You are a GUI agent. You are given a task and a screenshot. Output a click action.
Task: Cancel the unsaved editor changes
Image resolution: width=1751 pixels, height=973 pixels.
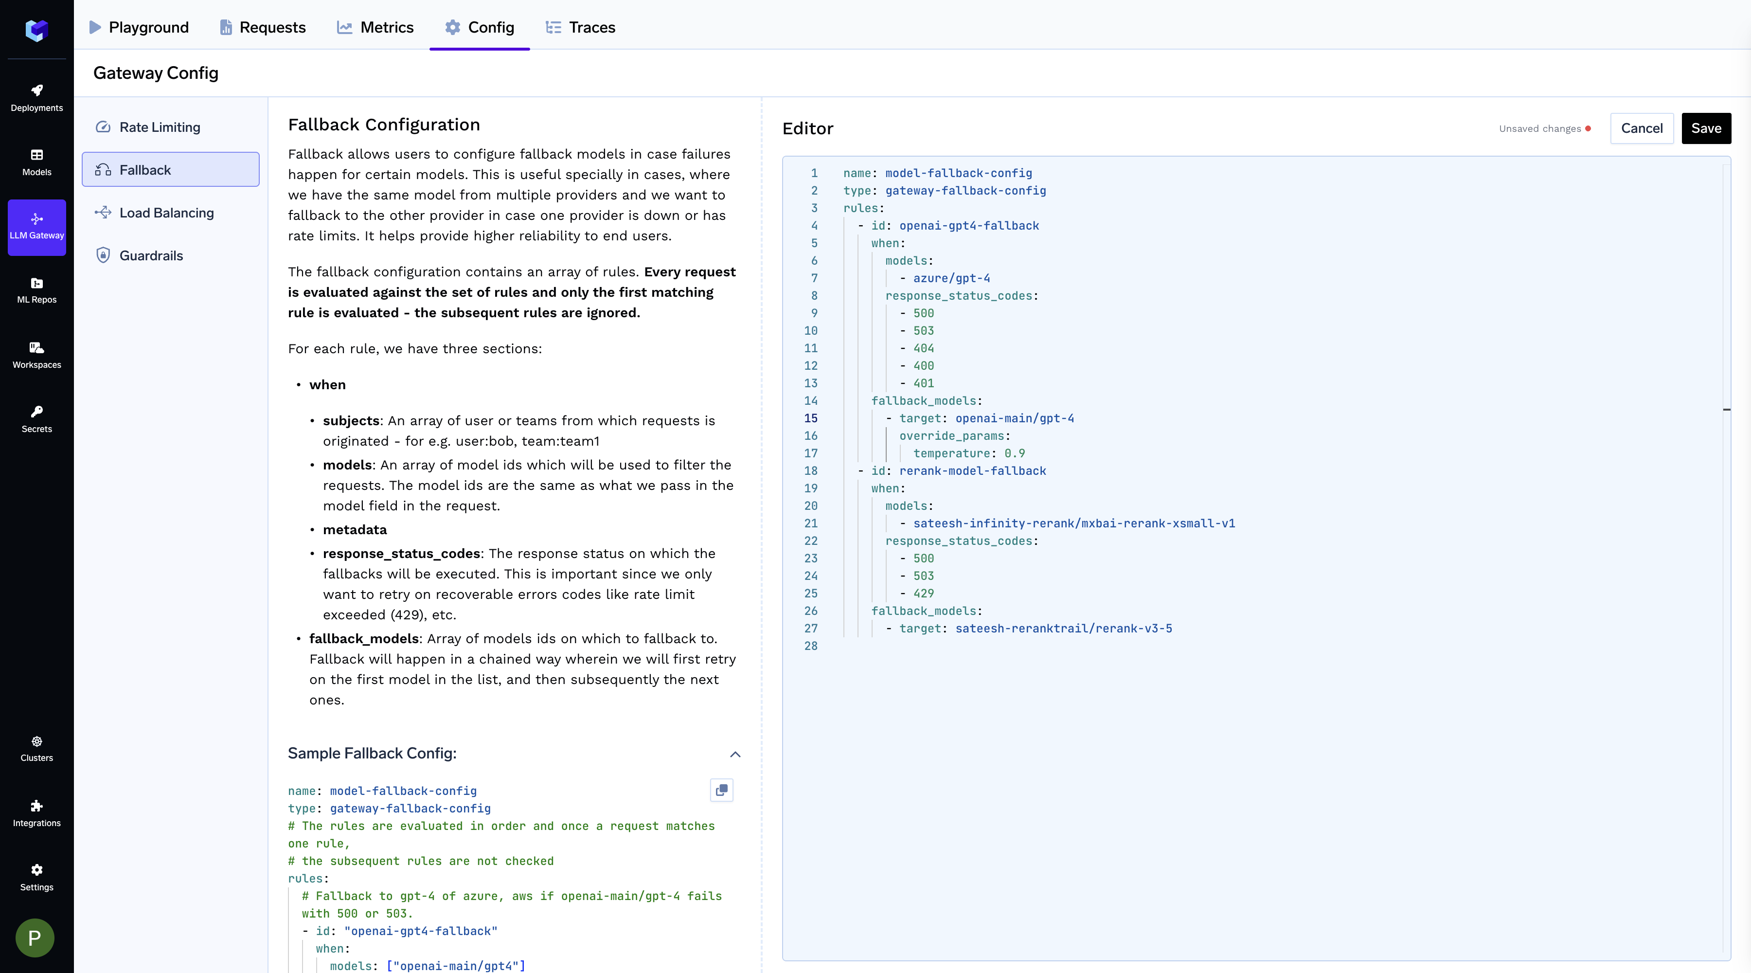(1641, 128)
